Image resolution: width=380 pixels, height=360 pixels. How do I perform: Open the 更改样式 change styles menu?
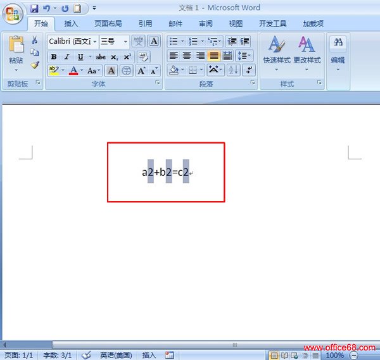(307, 54)
